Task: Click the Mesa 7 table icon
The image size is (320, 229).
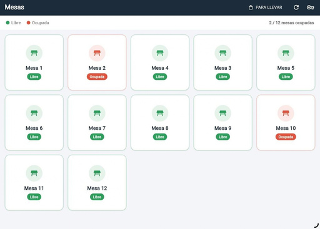Action: click(97, 114)
